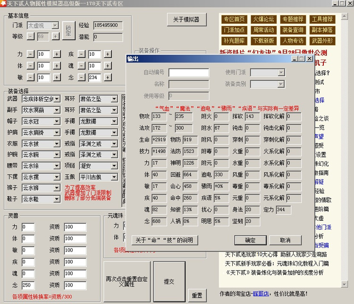Click 经验 field showing 185495900

click(x=108, y=26)
